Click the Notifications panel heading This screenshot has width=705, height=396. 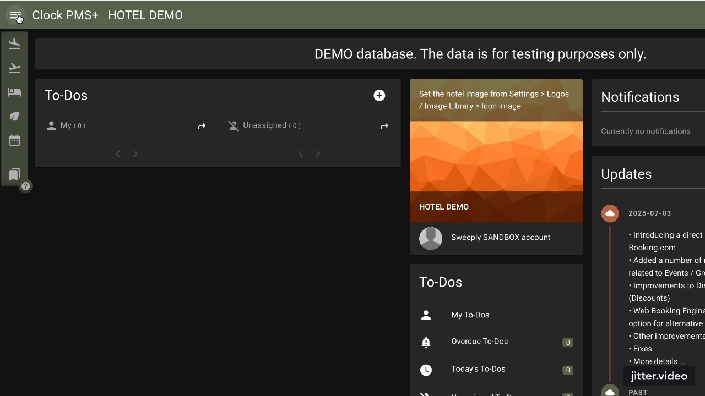pyautogui.click(x=640, y=97)
